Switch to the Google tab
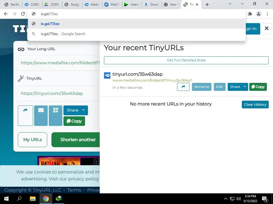 72,5
